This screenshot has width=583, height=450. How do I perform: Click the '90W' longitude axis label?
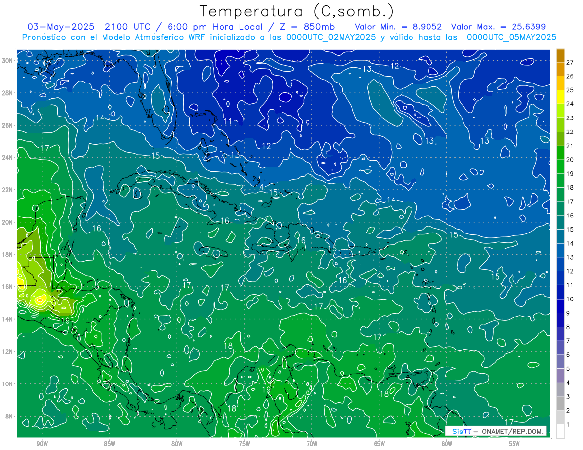point(42,444)
